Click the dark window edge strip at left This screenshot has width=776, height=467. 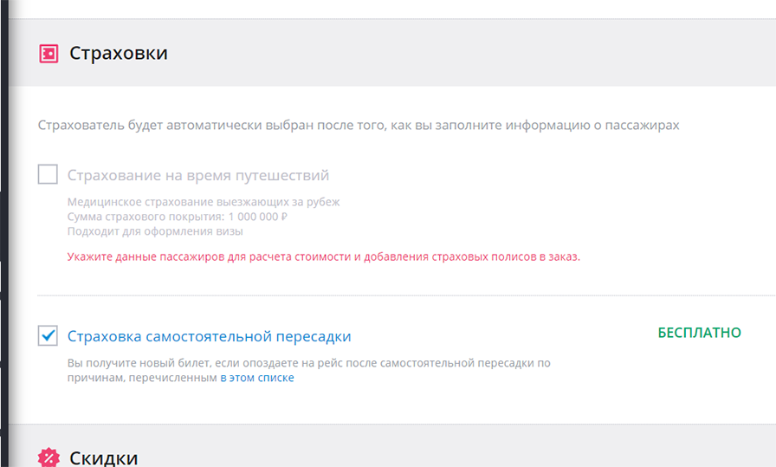point(4,233)
